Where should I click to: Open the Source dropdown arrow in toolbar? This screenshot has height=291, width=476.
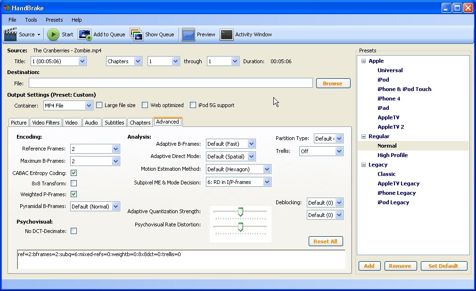(x=39, y=34)
